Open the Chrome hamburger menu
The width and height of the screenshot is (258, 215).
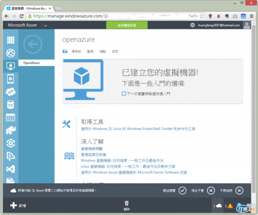tap(252, 16)
